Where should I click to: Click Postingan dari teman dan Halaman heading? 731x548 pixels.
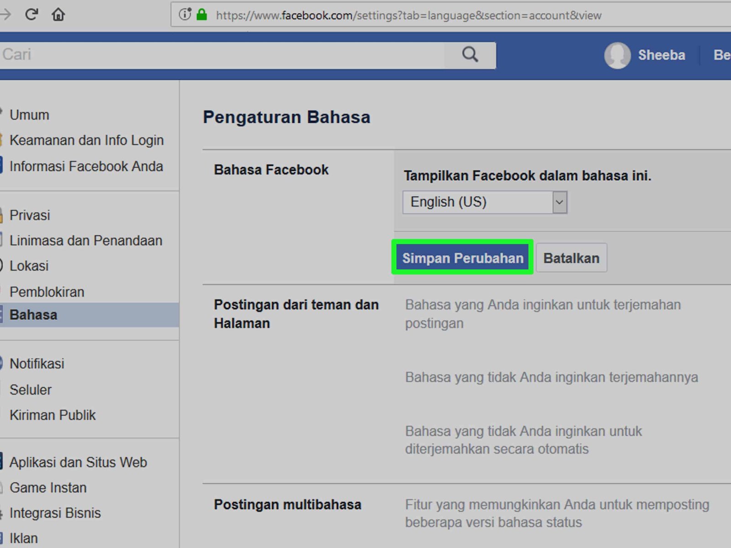[296, 314]
